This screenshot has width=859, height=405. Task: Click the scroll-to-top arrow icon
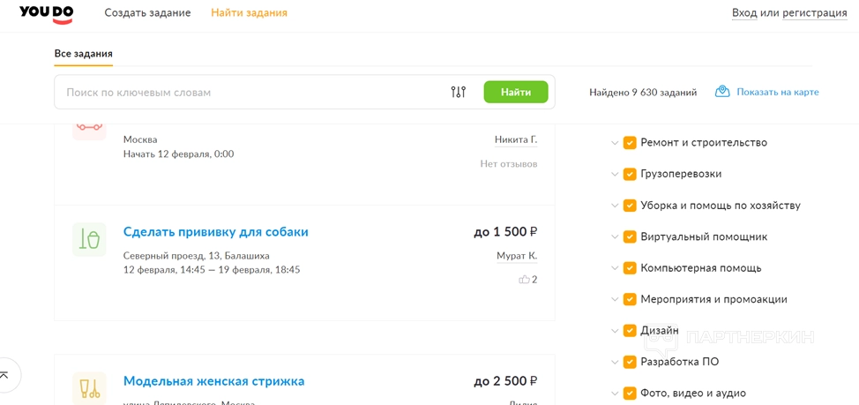pos(4,376)
